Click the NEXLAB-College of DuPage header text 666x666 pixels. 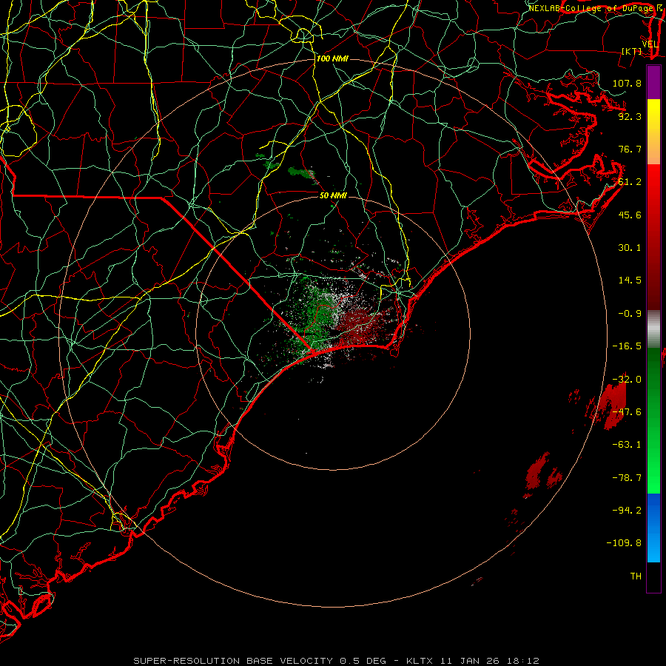point(591,8)
